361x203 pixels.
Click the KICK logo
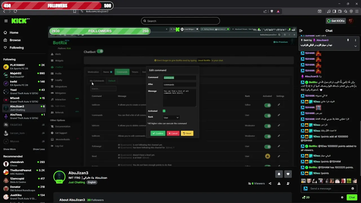[21, 21]
